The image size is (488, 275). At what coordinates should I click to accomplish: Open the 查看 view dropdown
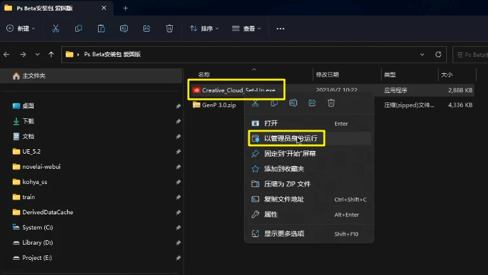(x=246, y=28)
